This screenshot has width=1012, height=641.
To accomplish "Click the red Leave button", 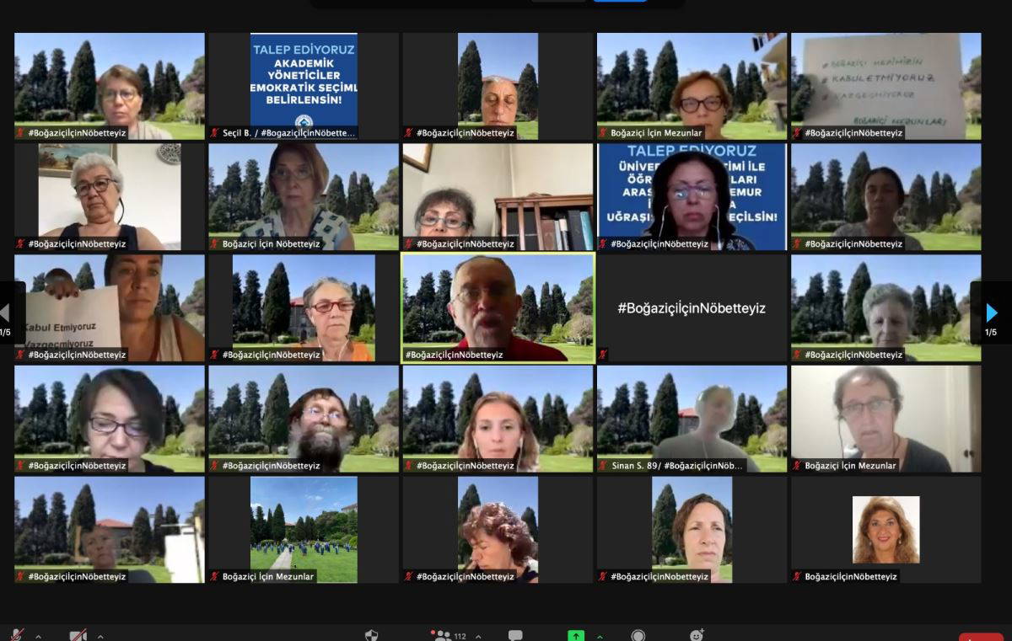I will point(981,637).
